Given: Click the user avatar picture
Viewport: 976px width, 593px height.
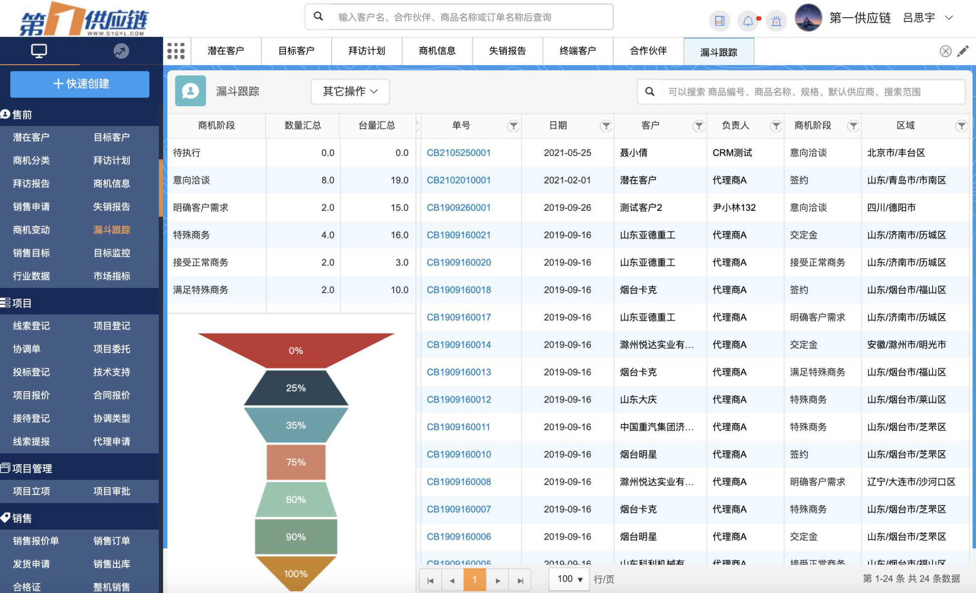Looking at the screenshot, I should [x=808, y=18].
